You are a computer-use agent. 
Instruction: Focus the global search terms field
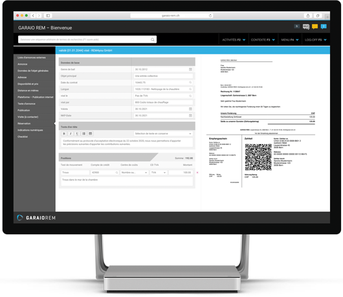[87, 39]
